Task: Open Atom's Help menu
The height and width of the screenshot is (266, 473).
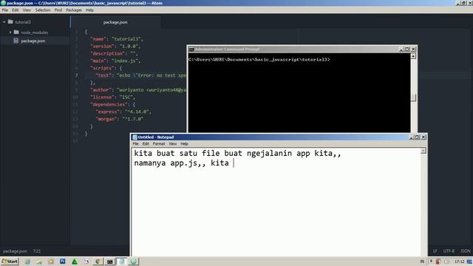Action: (89, 10)
